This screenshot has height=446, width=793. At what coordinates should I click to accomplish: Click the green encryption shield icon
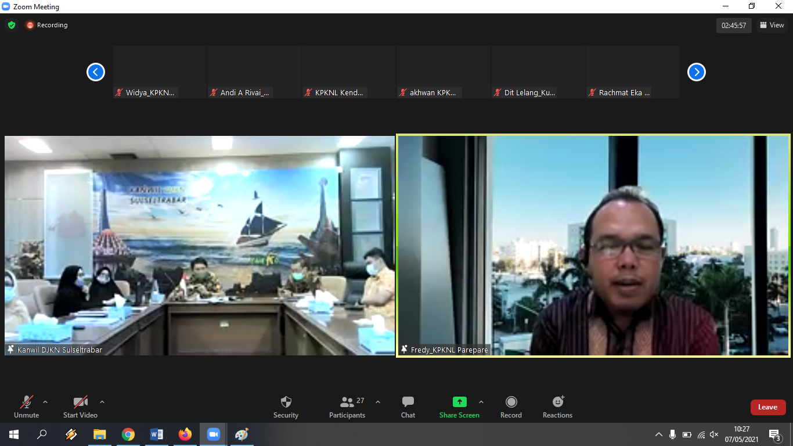(x=12, y=25)
